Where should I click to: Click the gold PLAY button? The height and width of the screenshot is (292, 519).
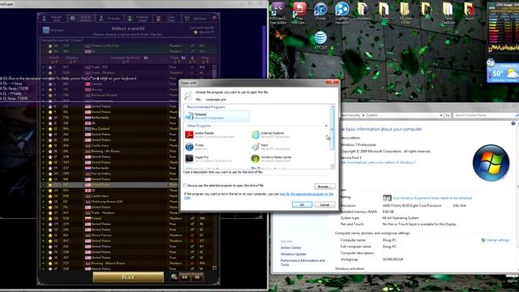click(x=128, y=277)
